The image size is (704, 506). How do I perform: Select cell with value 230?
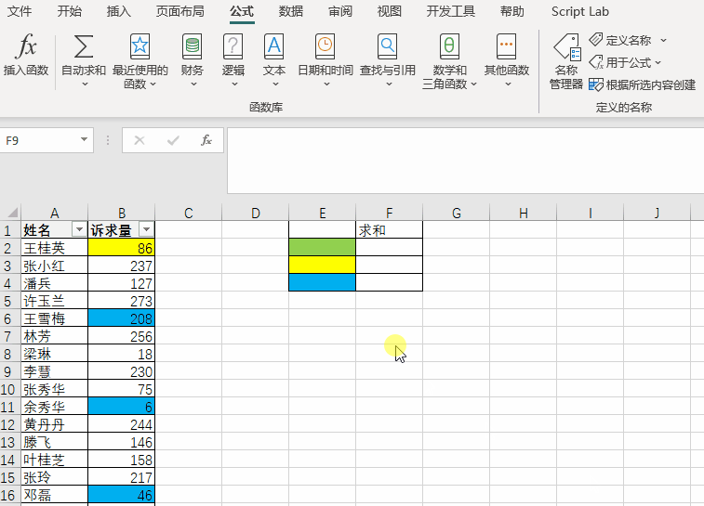[121, 371]
